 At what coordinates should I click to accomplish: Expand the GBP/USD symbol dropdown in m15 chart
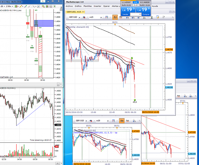[80, 17]
